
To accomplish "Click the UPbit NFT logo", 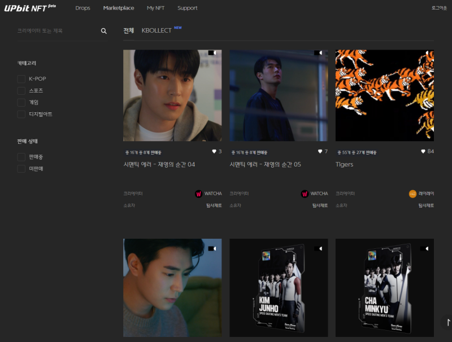I will click(x=30, y=8).
